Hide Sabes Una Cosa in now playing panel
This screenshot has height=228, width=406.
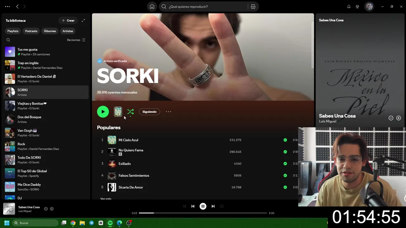(391, 118)
